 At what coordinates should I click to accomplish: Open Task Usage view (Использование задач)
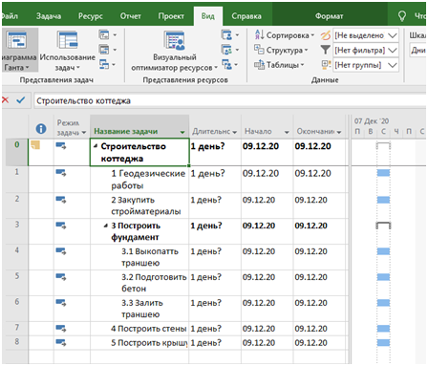coord(67,51)
